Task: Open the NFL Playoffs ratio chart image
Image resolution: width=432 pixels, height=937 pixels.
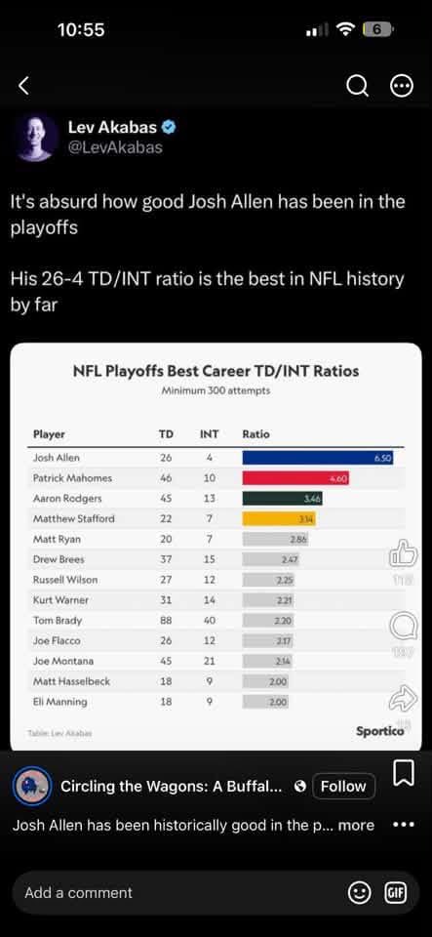Action: coord(216,547)
